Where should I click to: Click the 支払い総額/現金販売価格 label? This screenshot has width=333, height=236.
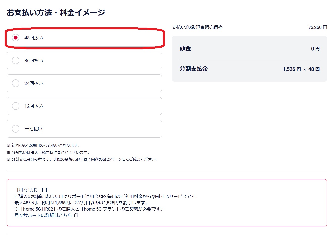click(197, 27)
